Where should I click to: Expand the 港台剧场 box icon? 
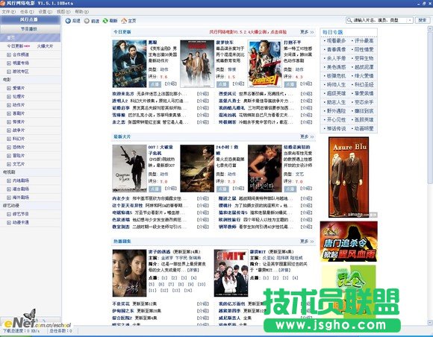[9, 189]
